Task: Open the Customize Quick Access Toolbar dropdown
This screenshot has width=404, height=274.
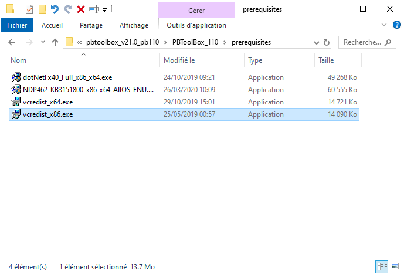Action: (x=105, y=10)
